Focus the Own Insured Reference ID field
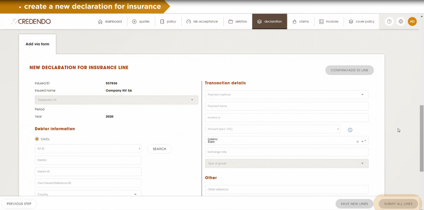This screenshot has height=210, width=424. [x=88, y=183]
